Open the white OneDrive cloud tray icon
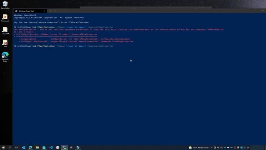The height and width of the screenshot is (150, 266). click(228, 147)
